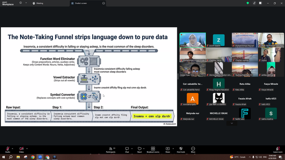This screenshot has width=285, height=160.
Task: Click the Fasya Miracle participant name
Action: coord(271,84)
